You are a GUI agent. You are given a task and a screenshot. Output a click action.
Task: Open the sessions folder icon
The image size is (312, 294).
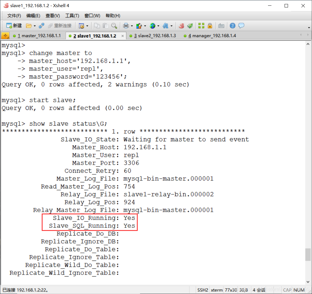29,26
